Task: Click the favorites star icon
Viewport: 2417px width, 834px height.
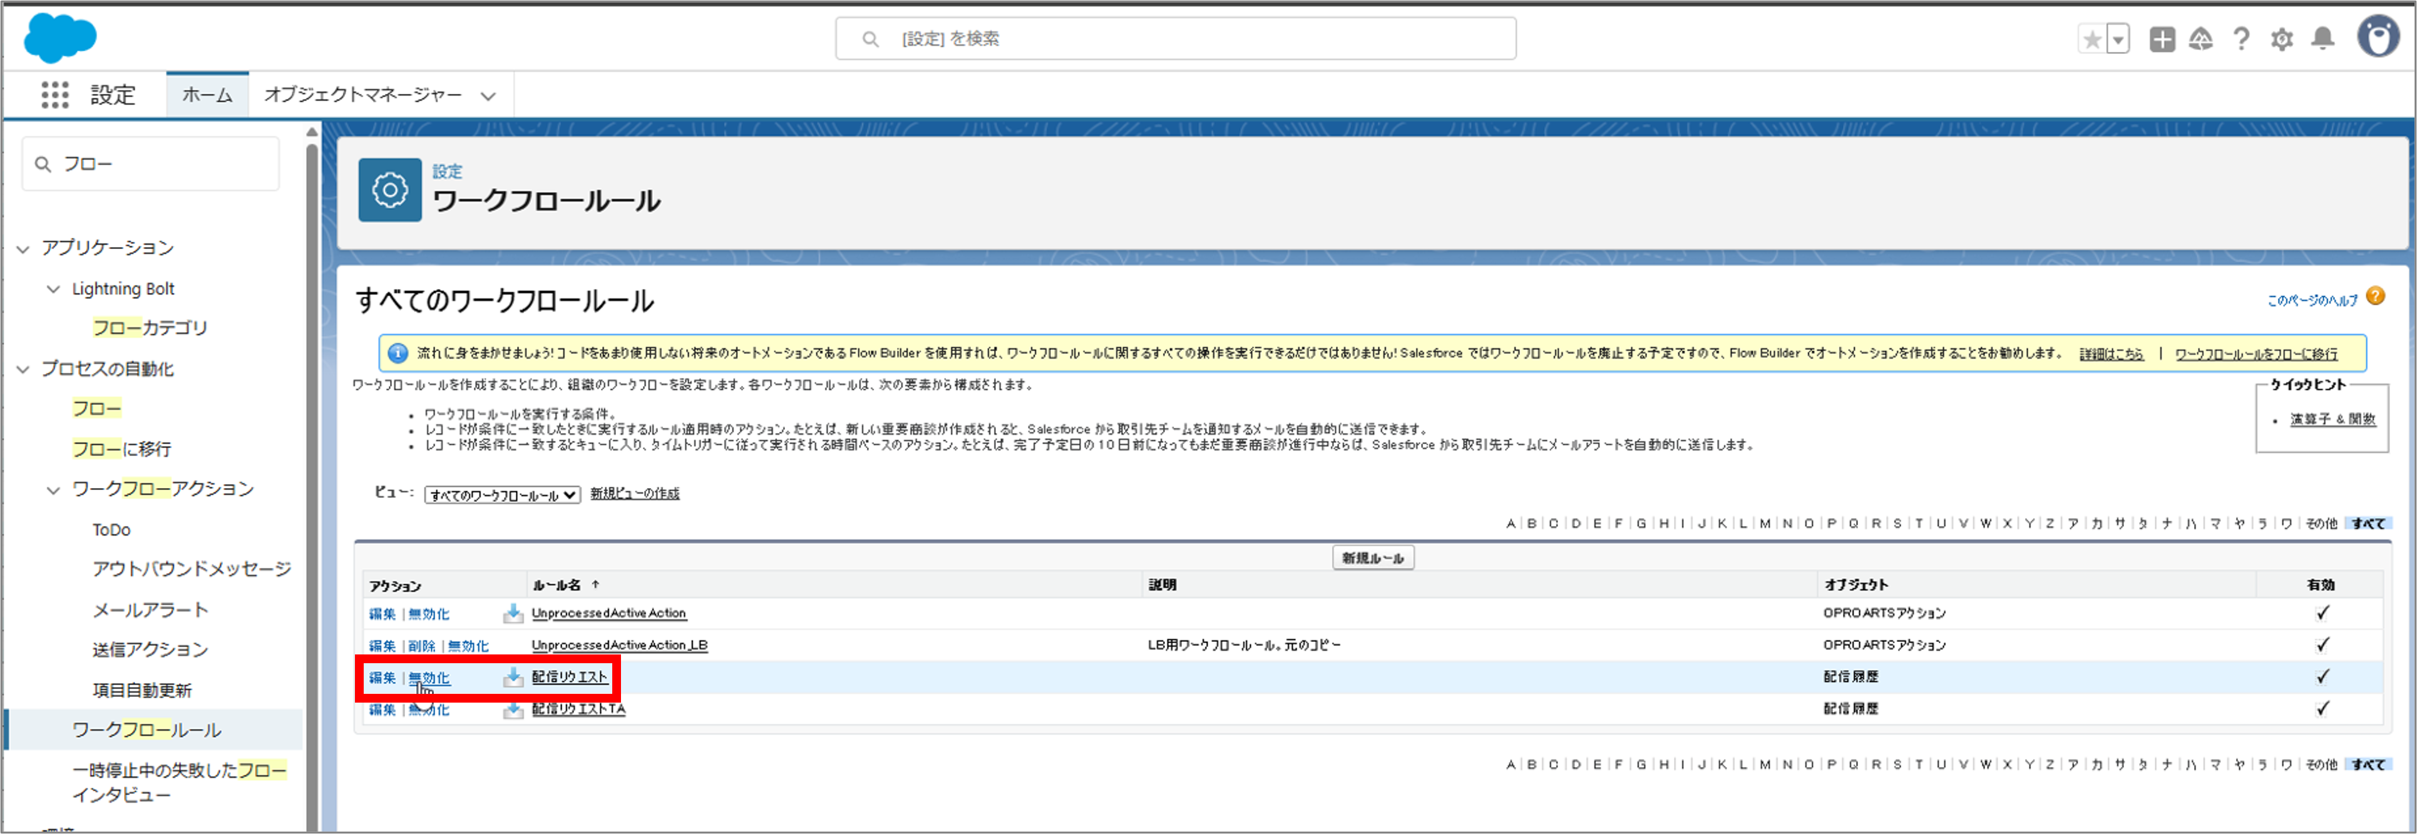Action: click(2093, 39)
